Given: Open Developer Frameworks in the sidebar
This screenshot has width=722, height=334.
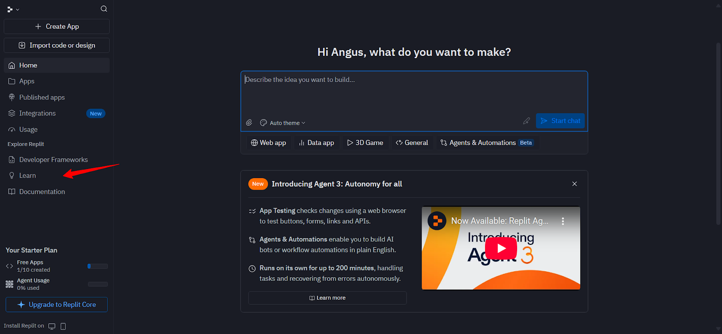Looking at the screenshot, I should 57,160.
